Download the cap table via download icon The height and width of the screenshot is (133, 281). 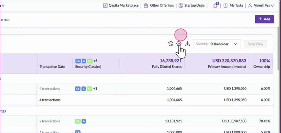point(188,44)
